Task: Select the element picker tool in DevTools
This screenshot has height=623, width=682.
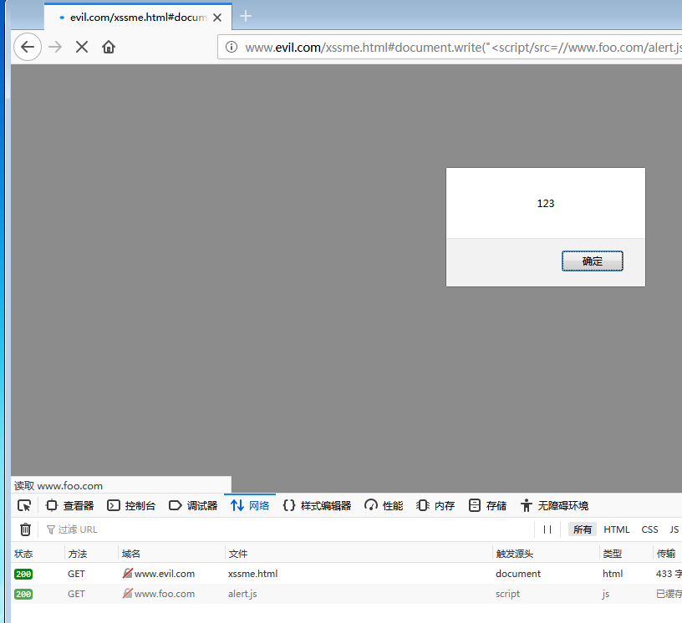Action: 23,505
